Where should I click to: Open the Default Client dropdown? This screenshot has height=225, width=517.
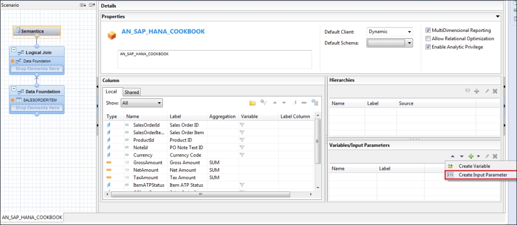click(389, 31)
